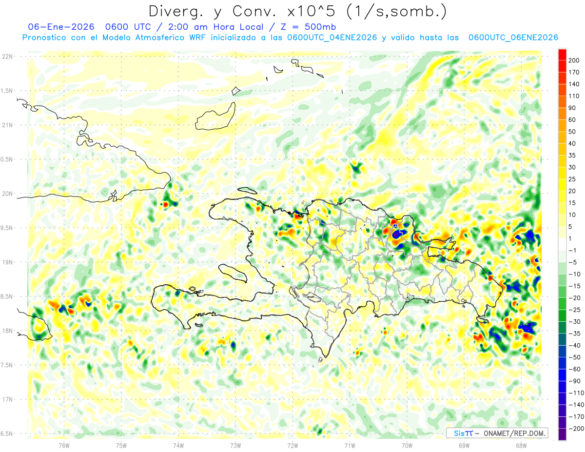Select the -5 color bar label

[573, 262]
